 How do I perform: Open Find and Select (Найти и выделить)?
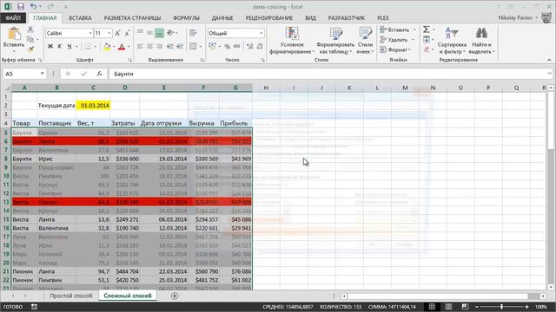point(481,41)
